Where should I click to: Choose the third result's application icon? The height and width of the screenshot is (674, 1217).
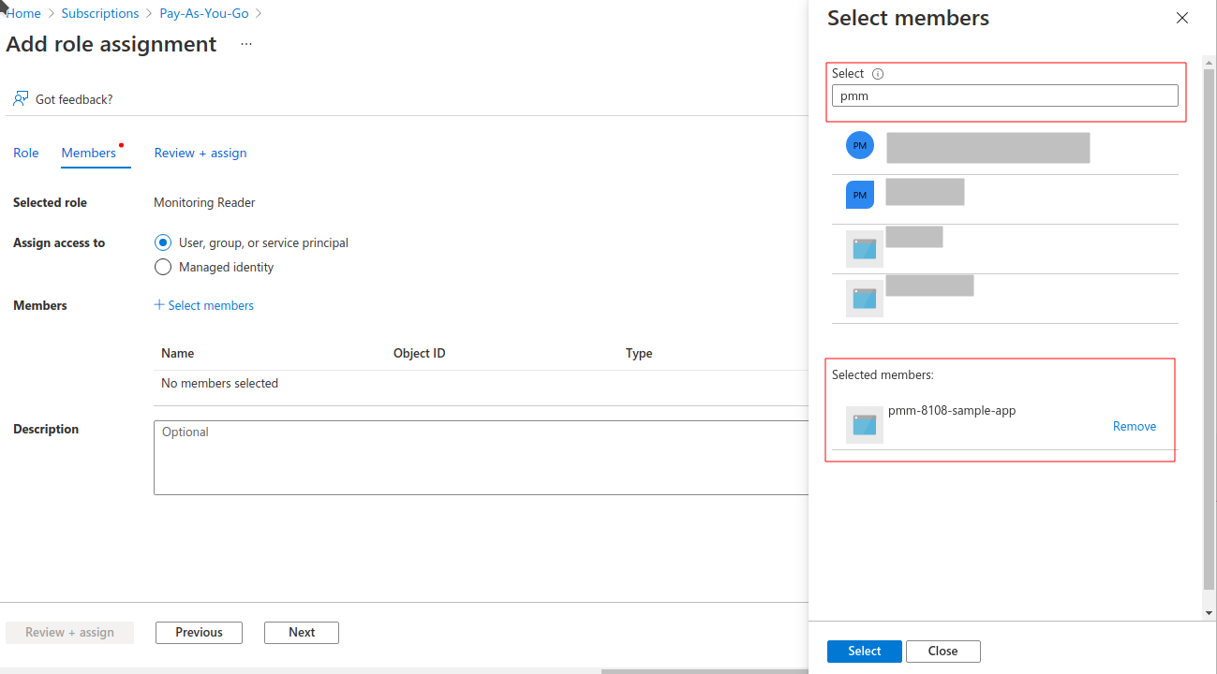click(864, 249)
